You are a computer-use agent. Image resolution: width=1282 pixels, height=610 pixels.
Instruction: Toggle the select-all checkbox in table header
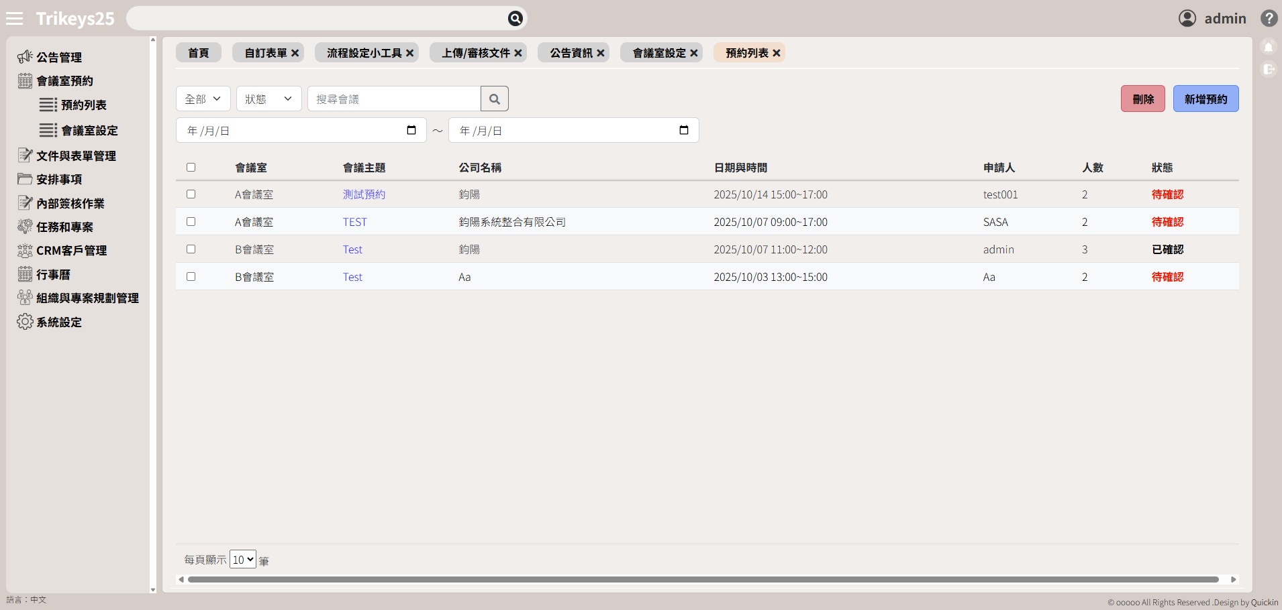[191, 168]
